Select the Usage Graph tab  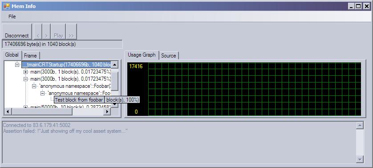142,55
